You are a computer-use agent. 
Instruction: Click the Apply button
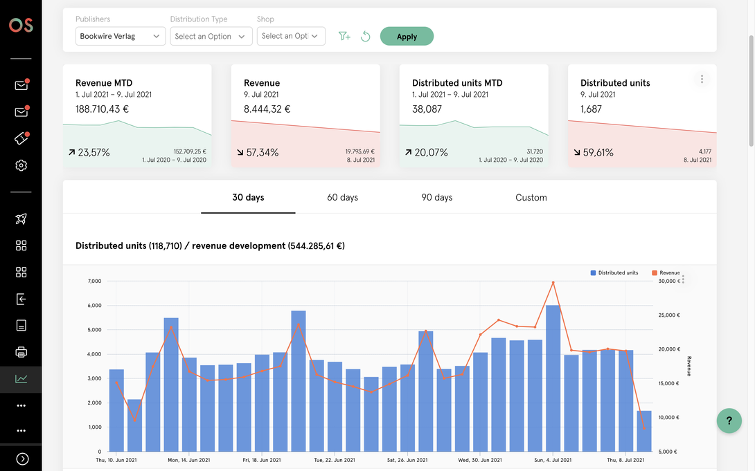(407, 36)
